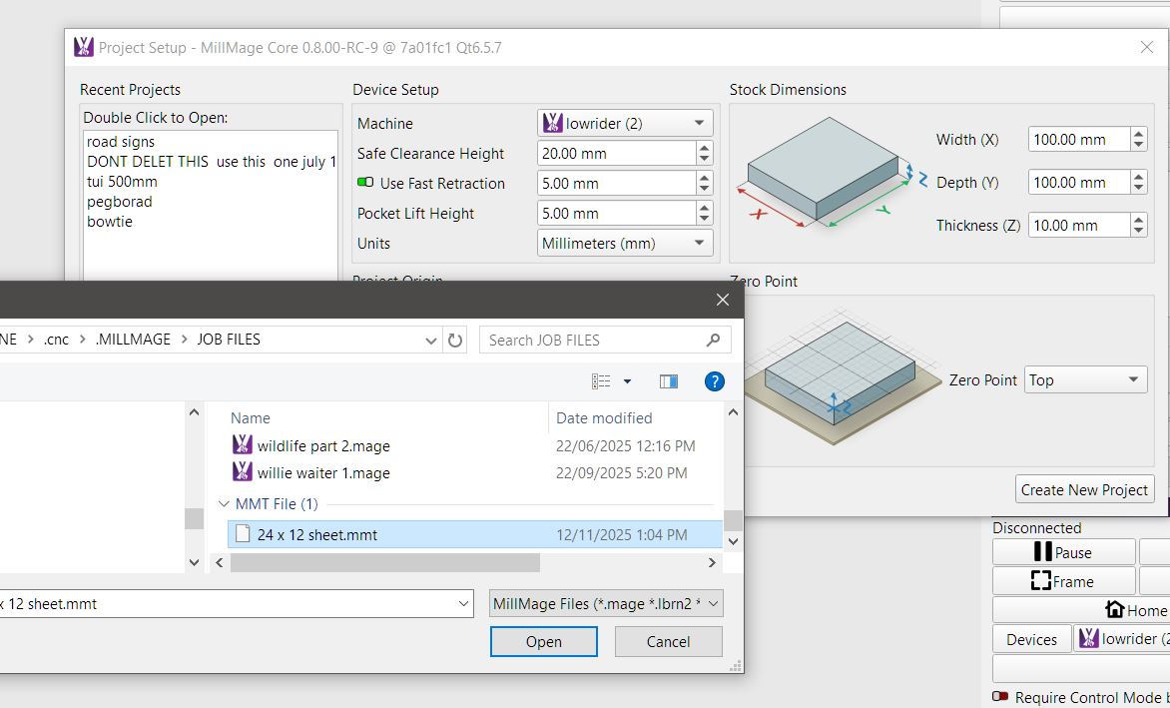The height and width of the screenshot is (708, 1170).
Task: Toggle the Require Control Mode switch
Action: 1000,697
